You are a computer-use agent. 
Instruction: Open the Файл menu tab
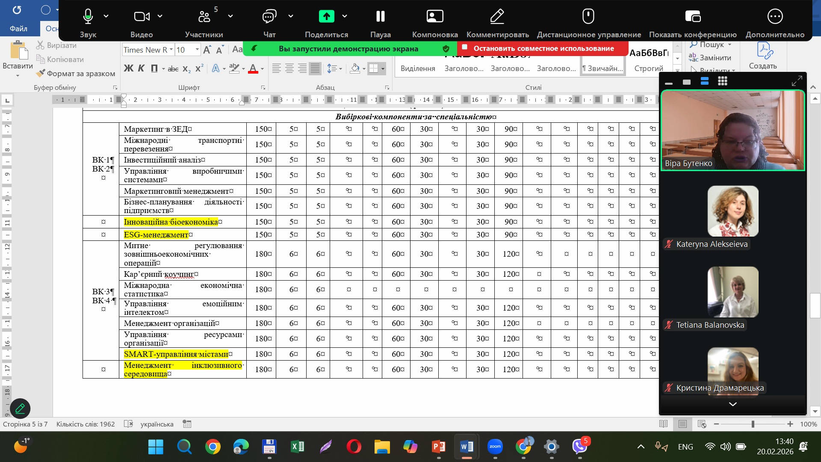point(18,29)
